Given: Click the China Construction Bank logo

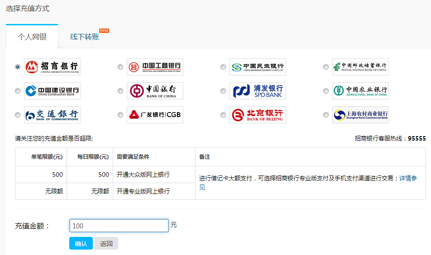Looking at the screenshot, I should 52,91.
